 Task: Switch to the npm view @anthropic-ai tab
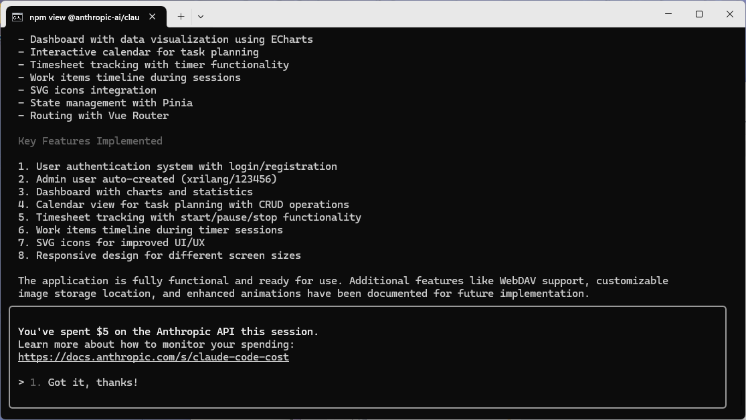(84, 17)
